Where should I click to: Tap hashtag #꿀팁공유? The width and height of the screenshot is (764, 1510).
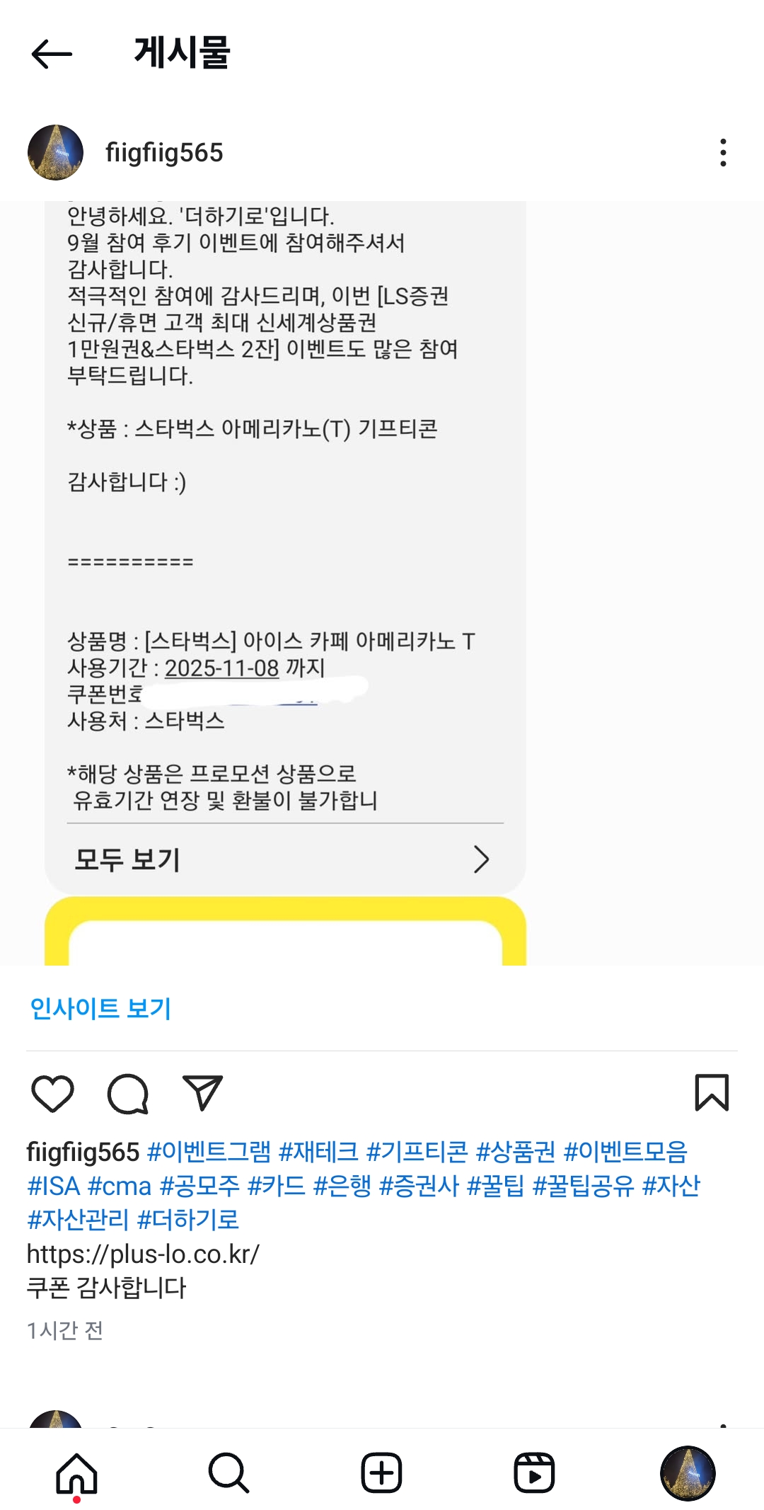pos(583,1186)
